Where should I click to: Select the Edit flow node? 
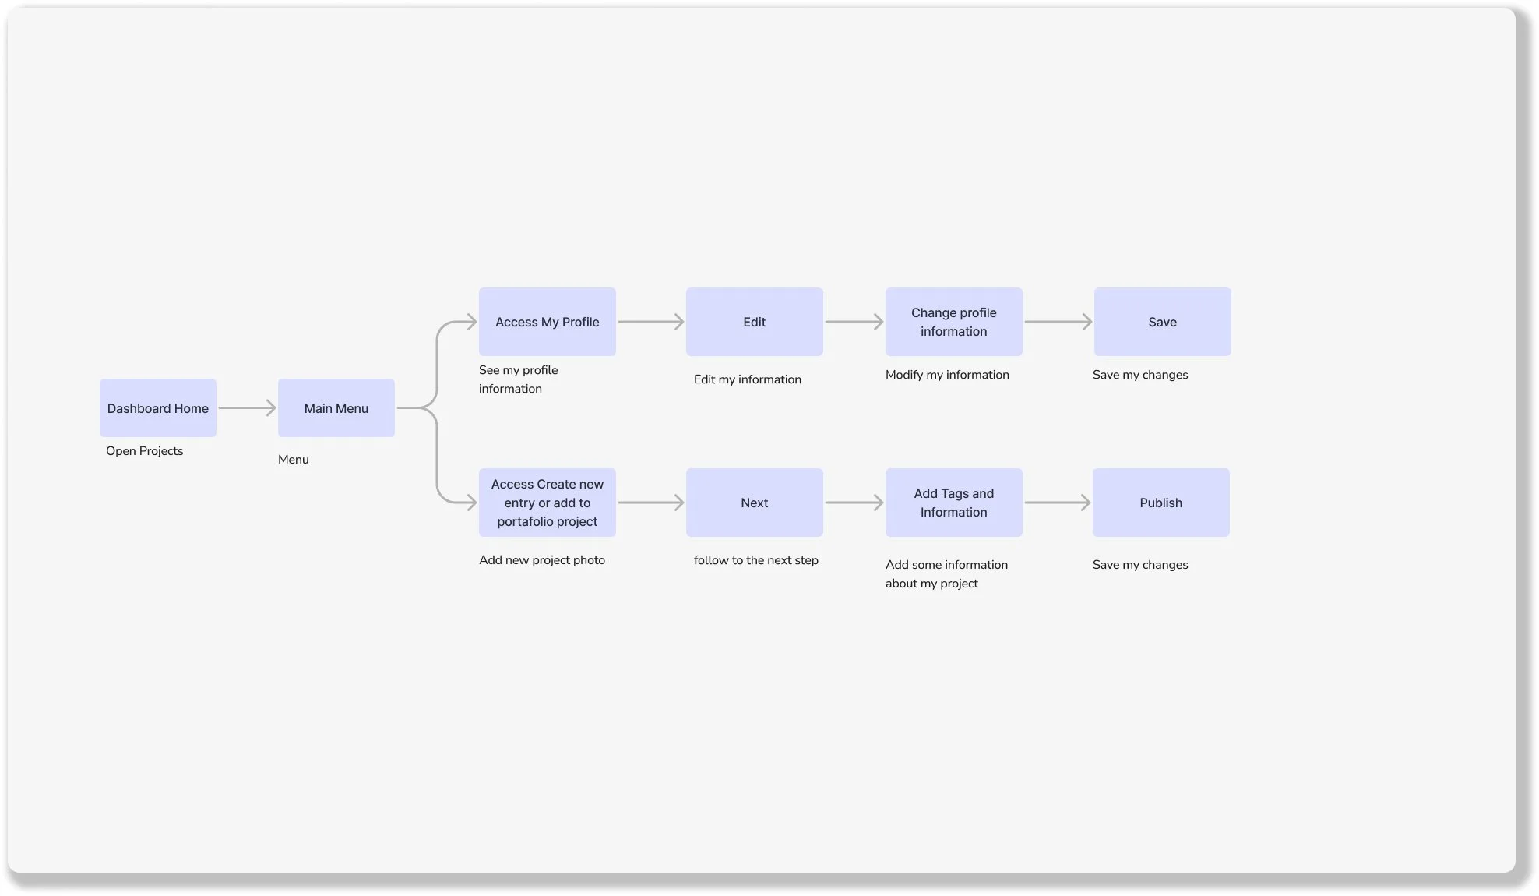pos(754,322)
